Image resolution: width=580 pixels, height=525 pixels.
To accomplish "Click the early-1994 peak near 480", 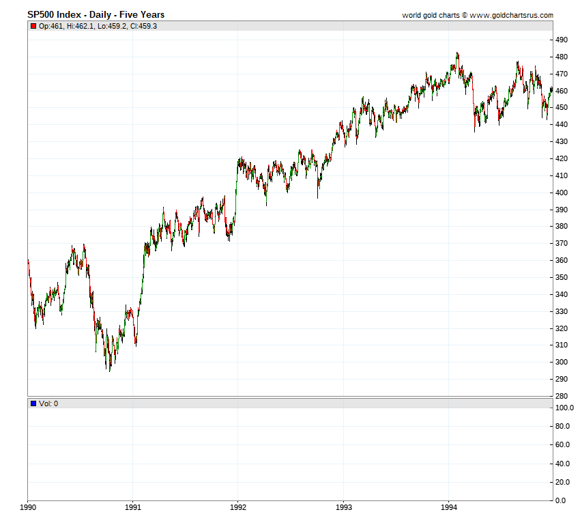I will [x=458, y=55].
